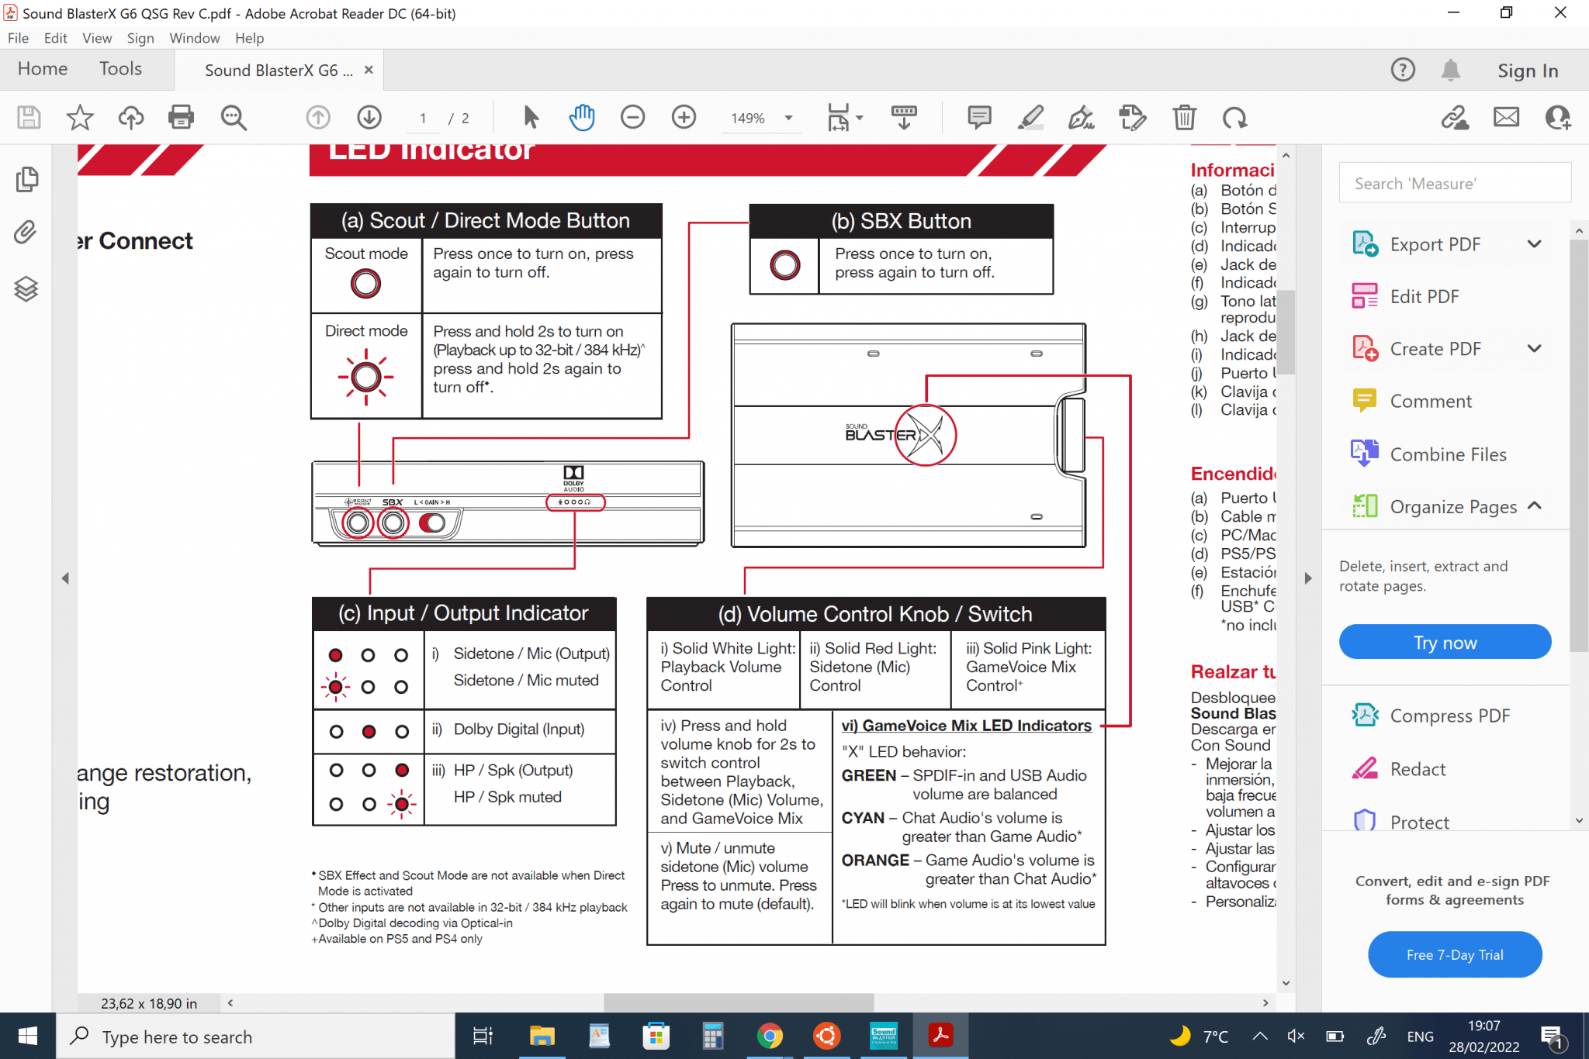Click the trash delete icon

tap(1184, 118)
